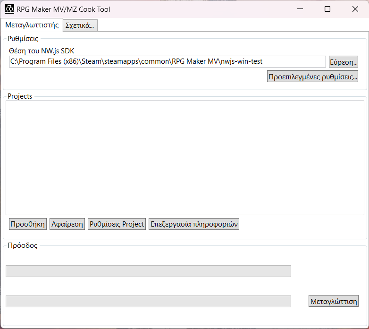Close the Cook Tool window
Screen dimensions: 369x329
355,9
